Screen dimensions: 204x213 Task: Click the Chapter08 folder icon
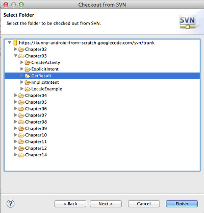click(x=21, y=122)
